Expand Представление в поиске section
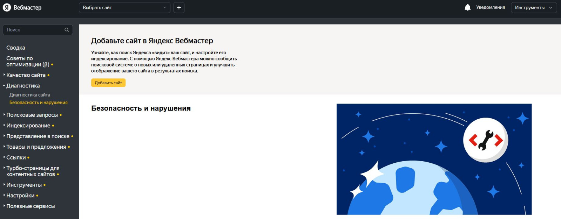 coord(38,136)
